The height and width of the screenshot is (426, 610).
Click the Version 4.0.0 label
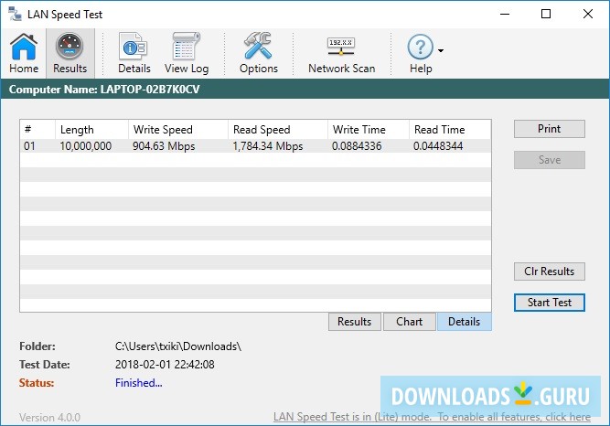click(x=49, y=418)
